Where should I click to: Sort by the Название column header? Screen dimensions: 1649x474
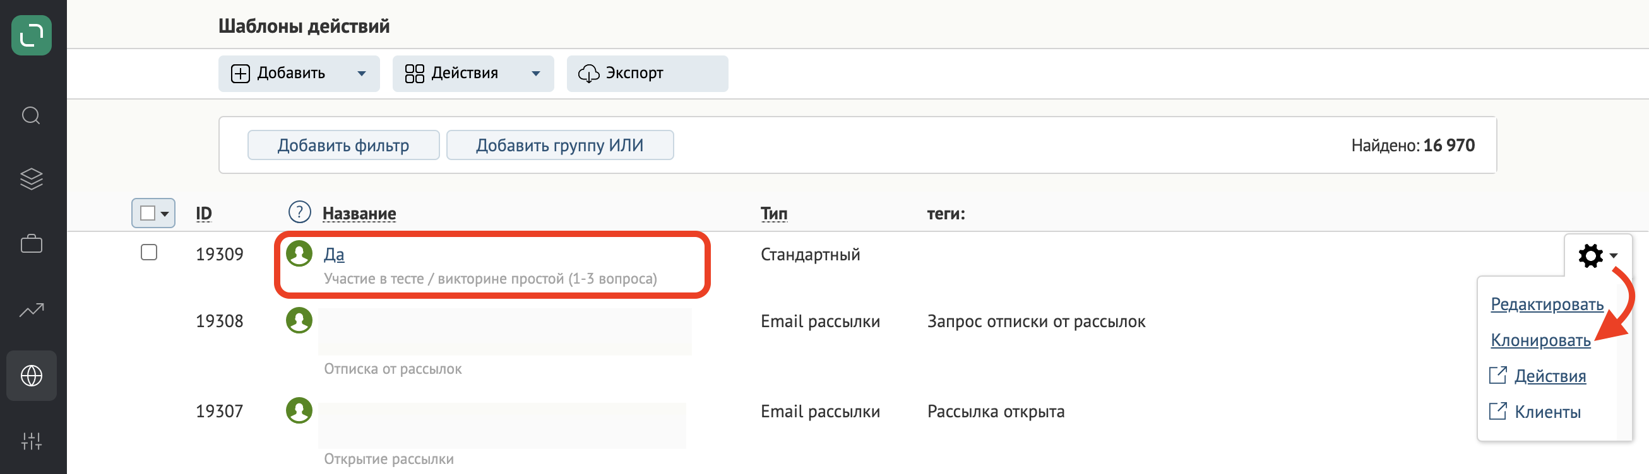point(359,214)
